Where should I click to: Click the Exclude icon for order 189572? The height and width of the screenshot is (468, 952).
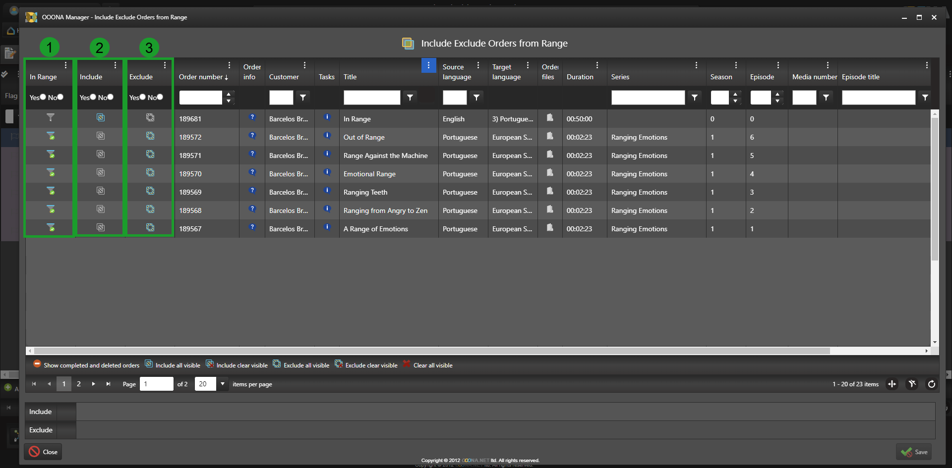click(x=150, y=136)
